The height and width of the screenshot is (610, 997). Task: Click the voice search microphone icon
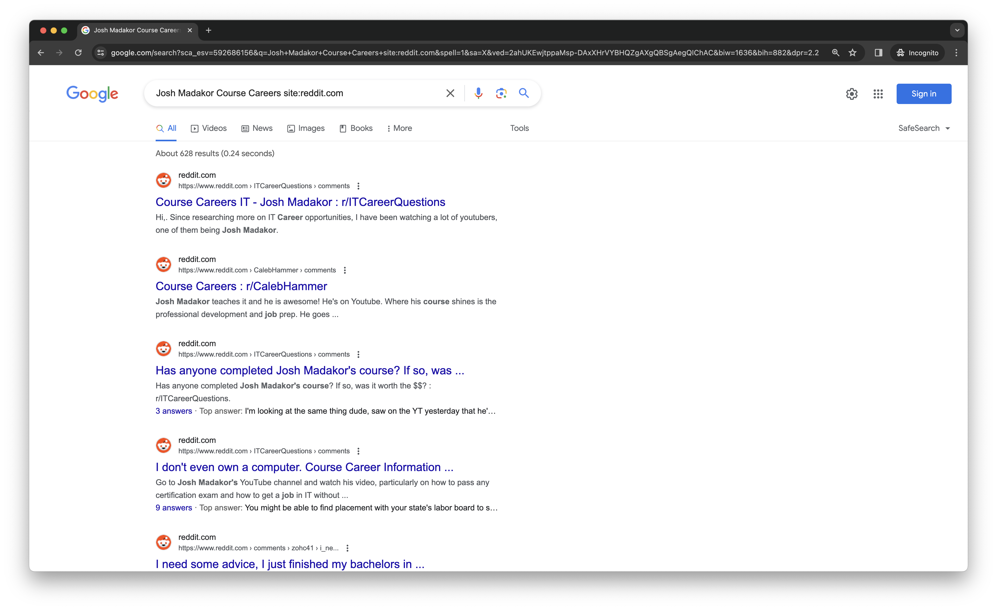pos(478,93)
